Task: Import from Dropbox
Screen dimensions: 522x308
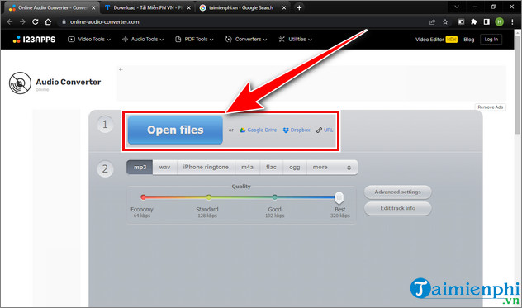Action: [297, 130]
